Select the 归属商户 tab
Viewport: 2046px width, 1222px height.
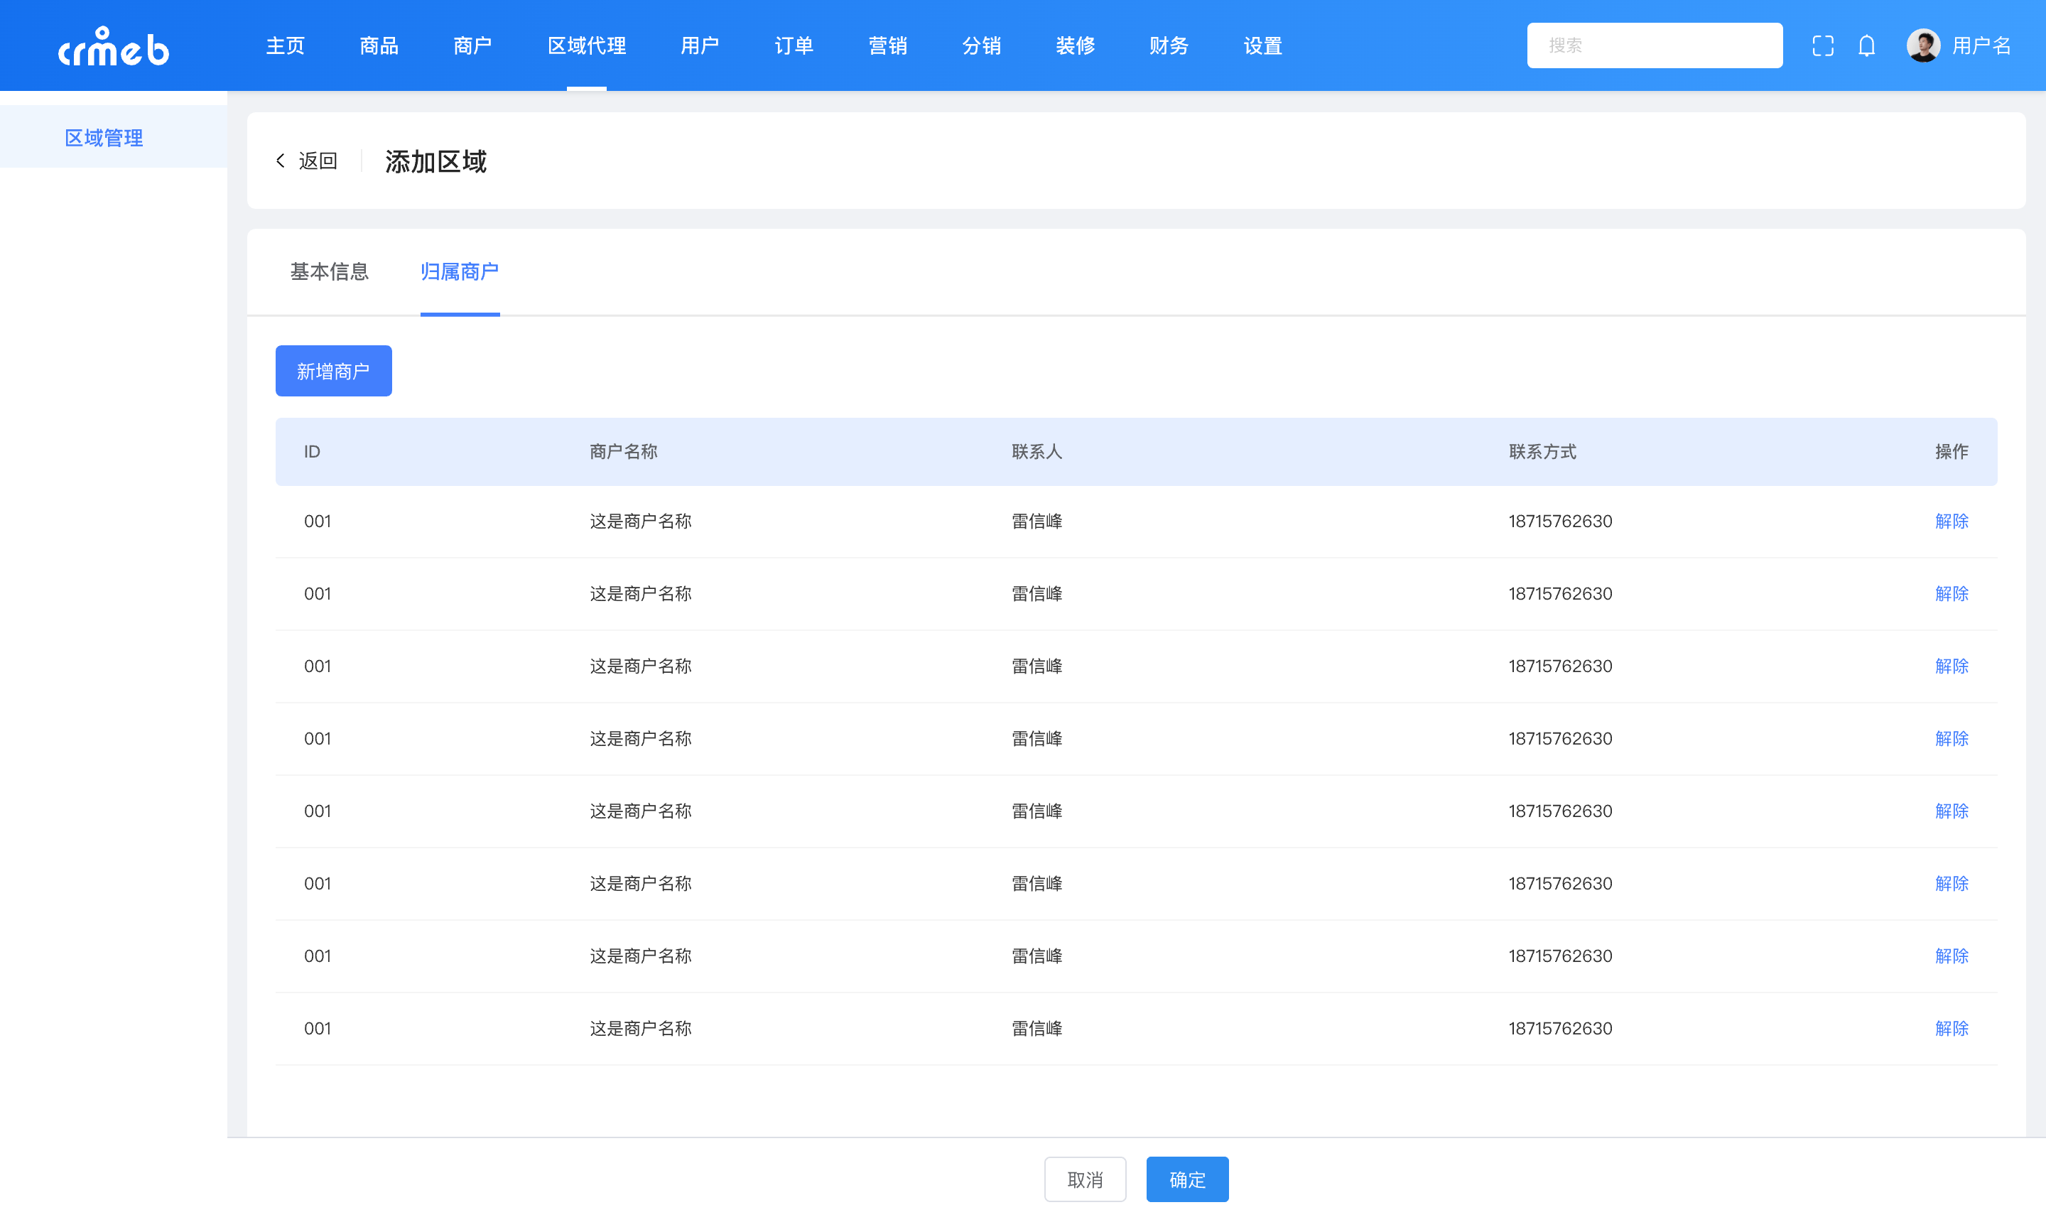pyautogui.click(x=460, y=271)
